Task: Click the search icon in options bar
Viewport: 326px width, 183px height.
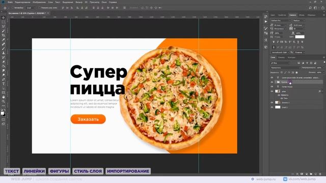Action: pyautogui.click(x=310, y=8)
